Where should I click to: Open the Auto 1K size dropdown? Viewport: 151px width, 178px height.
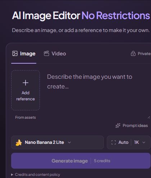pos(128,142)
